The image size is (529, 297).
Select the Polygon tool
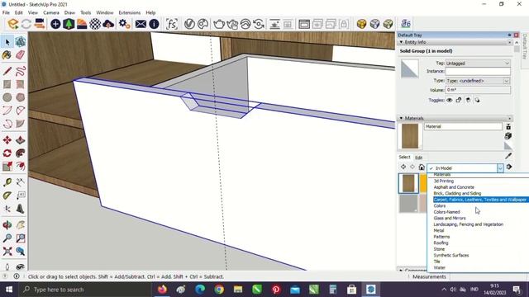click(x=20, y=97)
